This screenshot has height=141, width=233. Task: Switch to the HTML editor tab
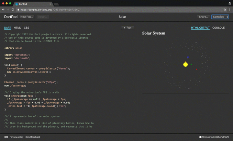coord(18,28)
